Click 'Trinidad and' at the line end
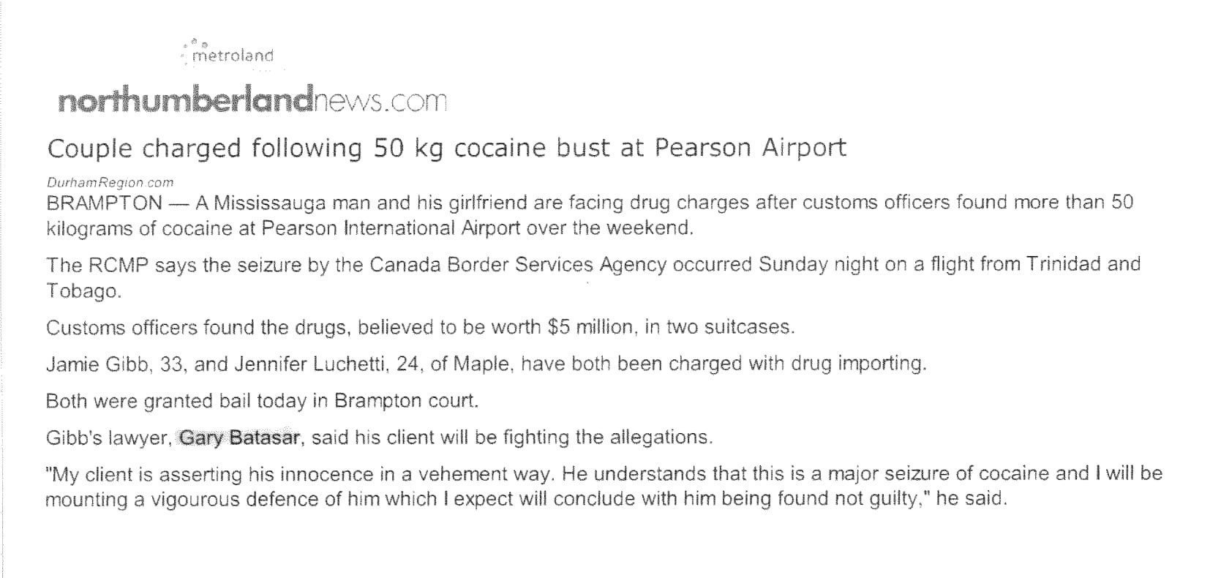1210x578 pixels. [x=1084, y=263]
